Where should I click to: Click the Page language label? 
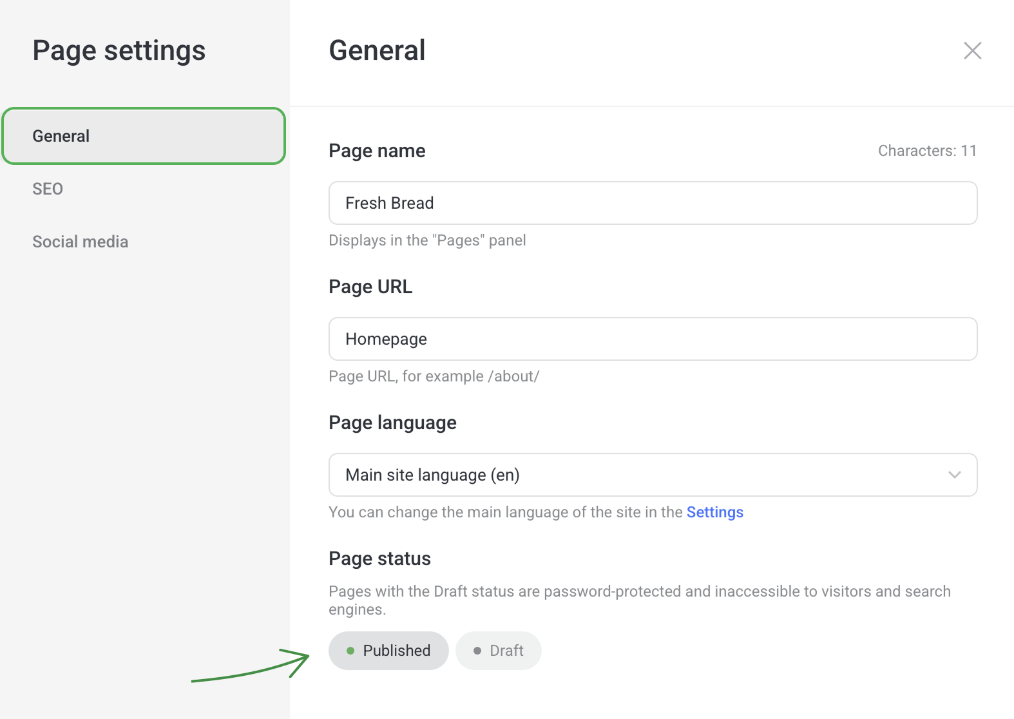coord(392,423)
